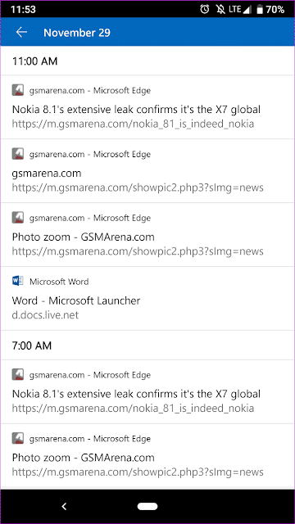Tap the muted notifications bell icon
Viewport: 295px width, 524px height.
220,9
